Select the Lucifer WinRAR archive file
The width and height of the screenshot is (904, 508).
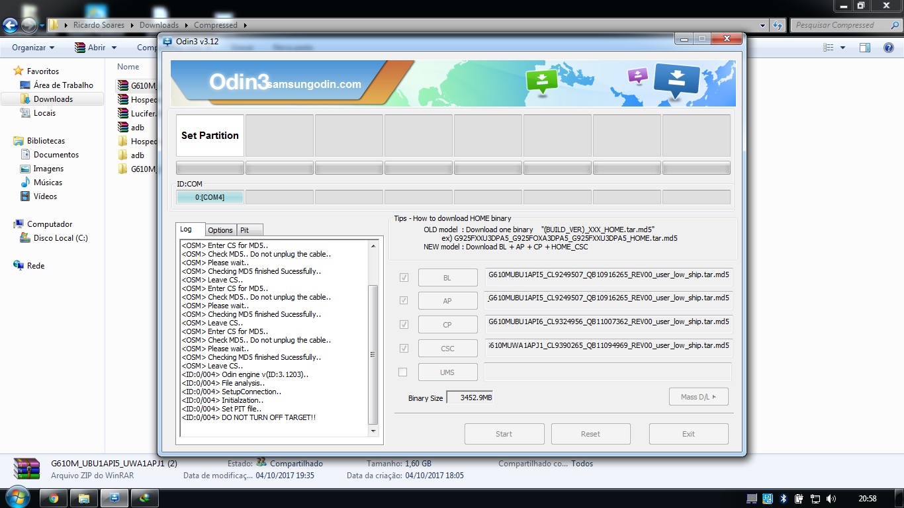136,113
